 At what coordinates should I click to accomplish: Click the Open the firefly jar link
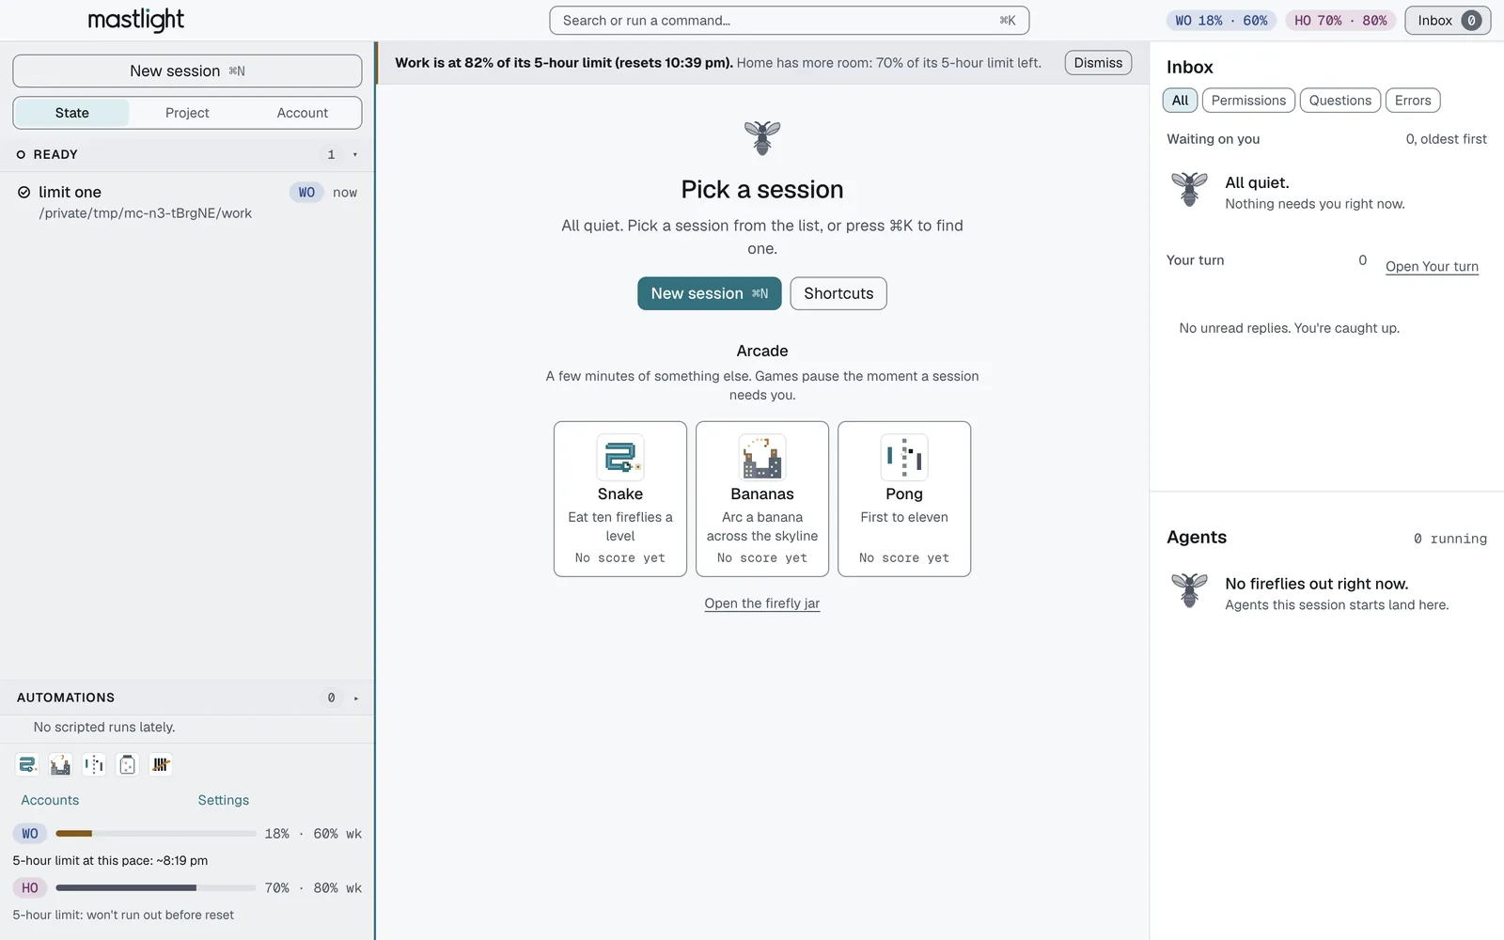coord(762,603)
